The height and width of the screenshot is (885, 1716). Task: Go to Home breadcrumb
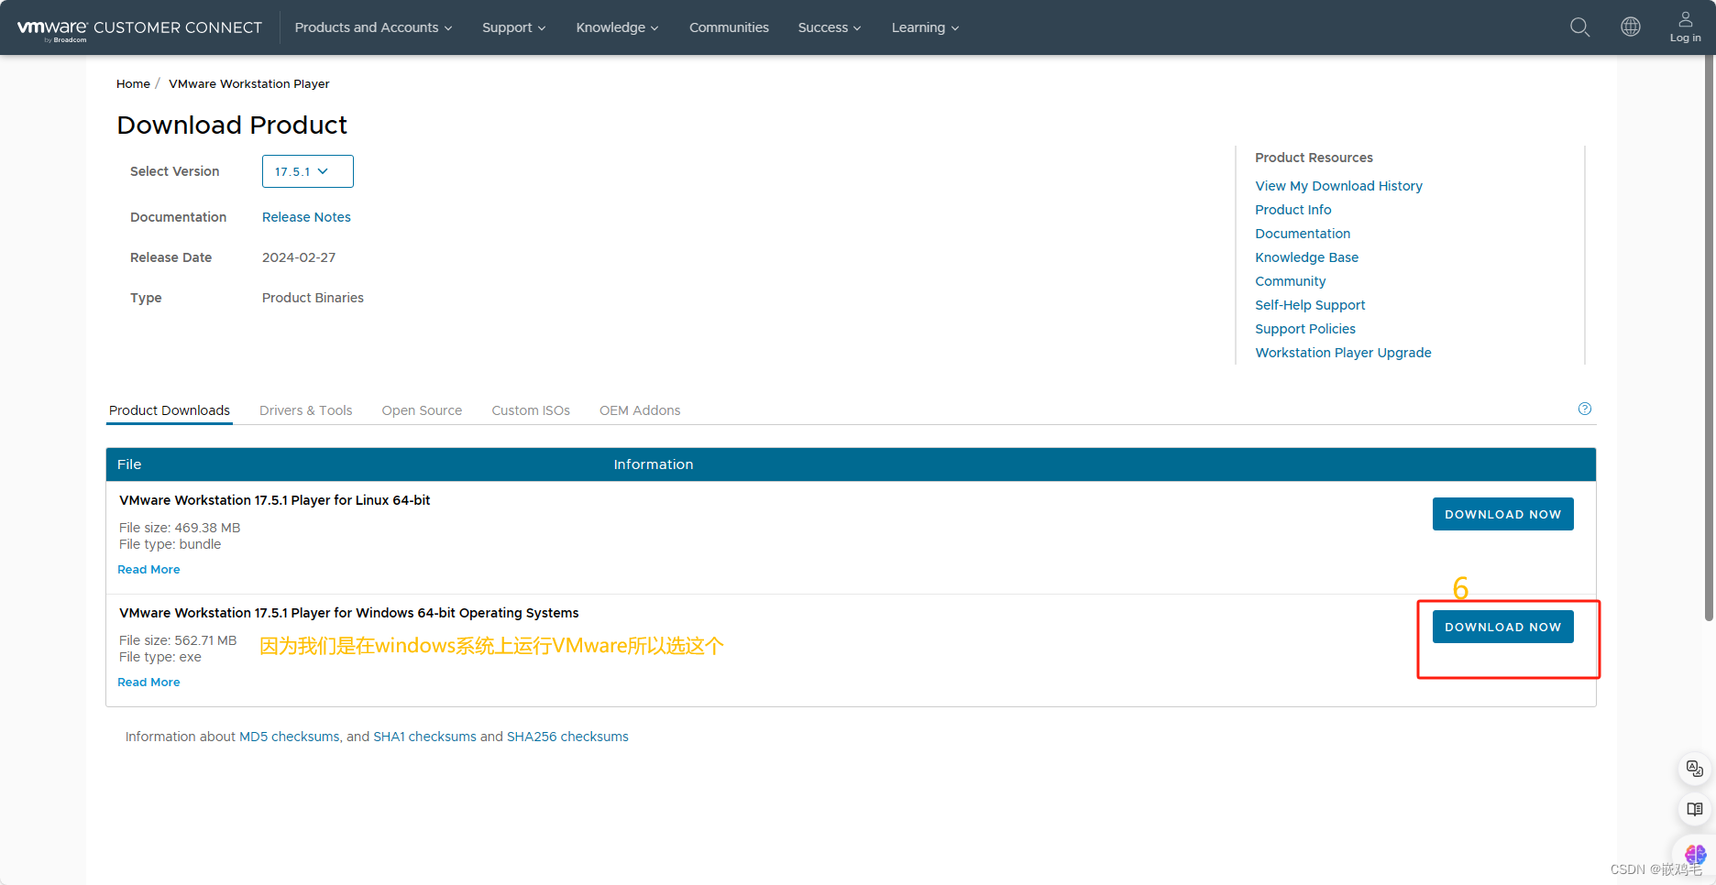[x=133, y=83]
